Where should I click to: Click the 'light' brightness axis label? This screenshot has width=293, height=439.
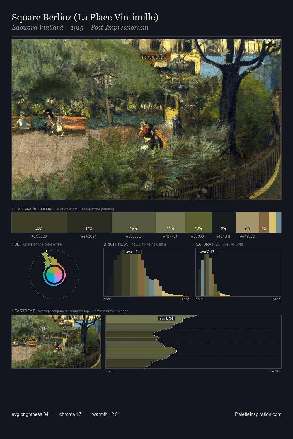pos(185,299)
